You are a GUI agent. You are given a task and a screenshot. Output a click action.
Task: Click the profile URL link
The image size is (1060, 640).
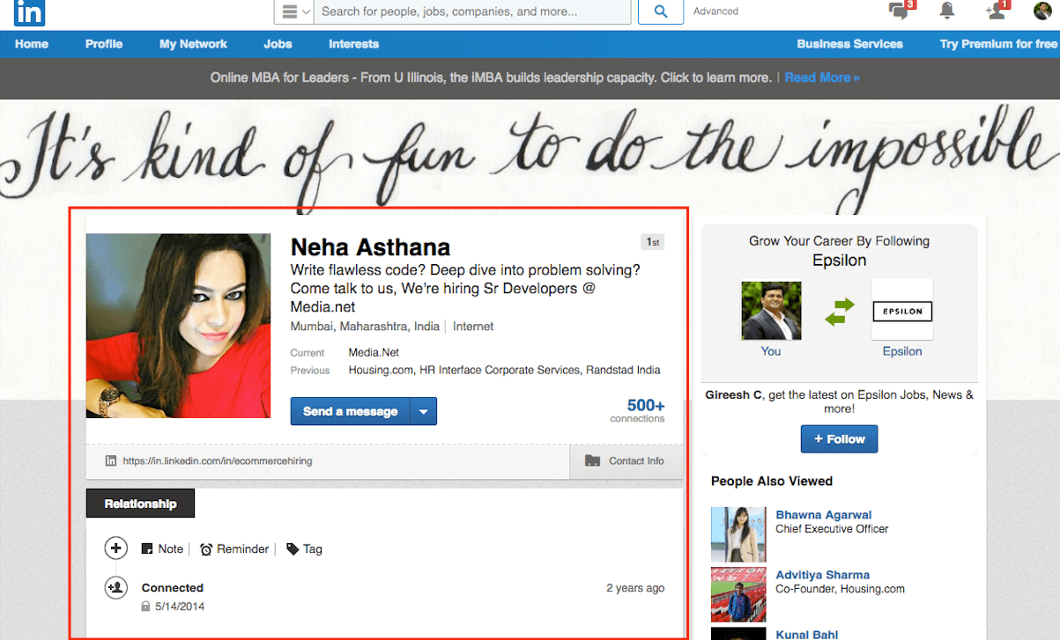218,460
